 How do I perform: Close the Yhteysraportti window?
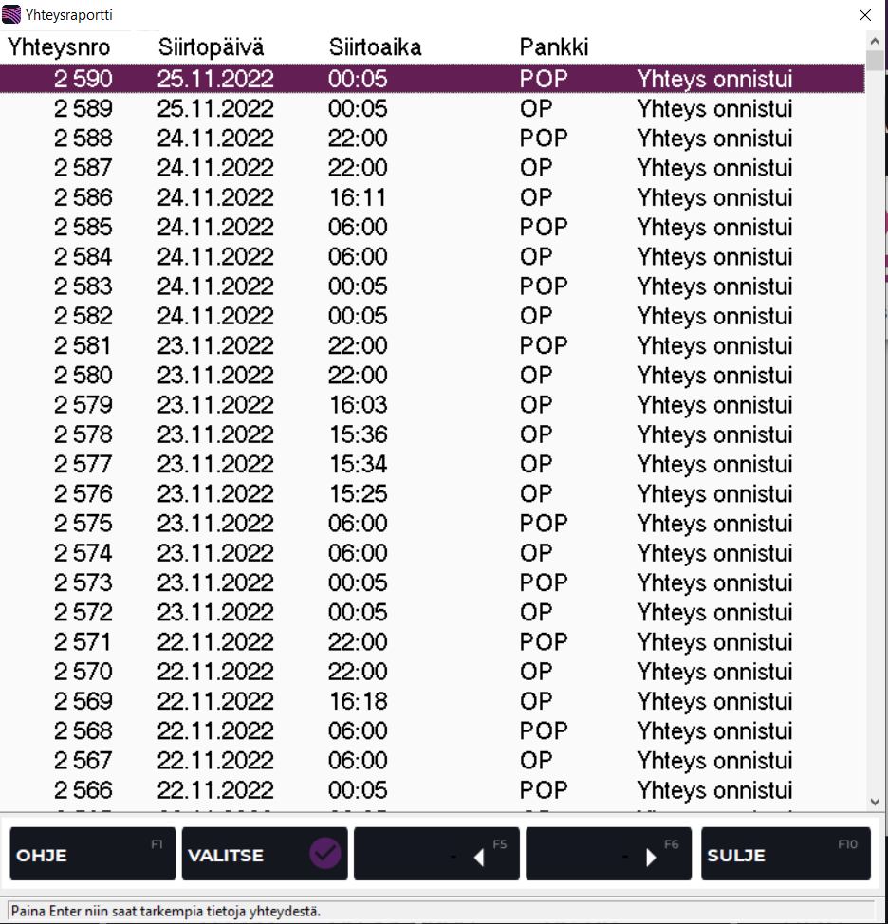[864, 14]
